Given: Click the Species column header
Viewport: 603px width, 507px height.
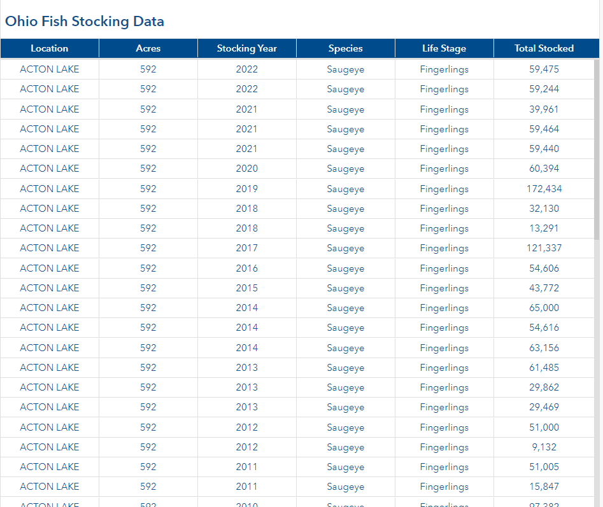Looking at the screenshot, I should tap(345, 48).
